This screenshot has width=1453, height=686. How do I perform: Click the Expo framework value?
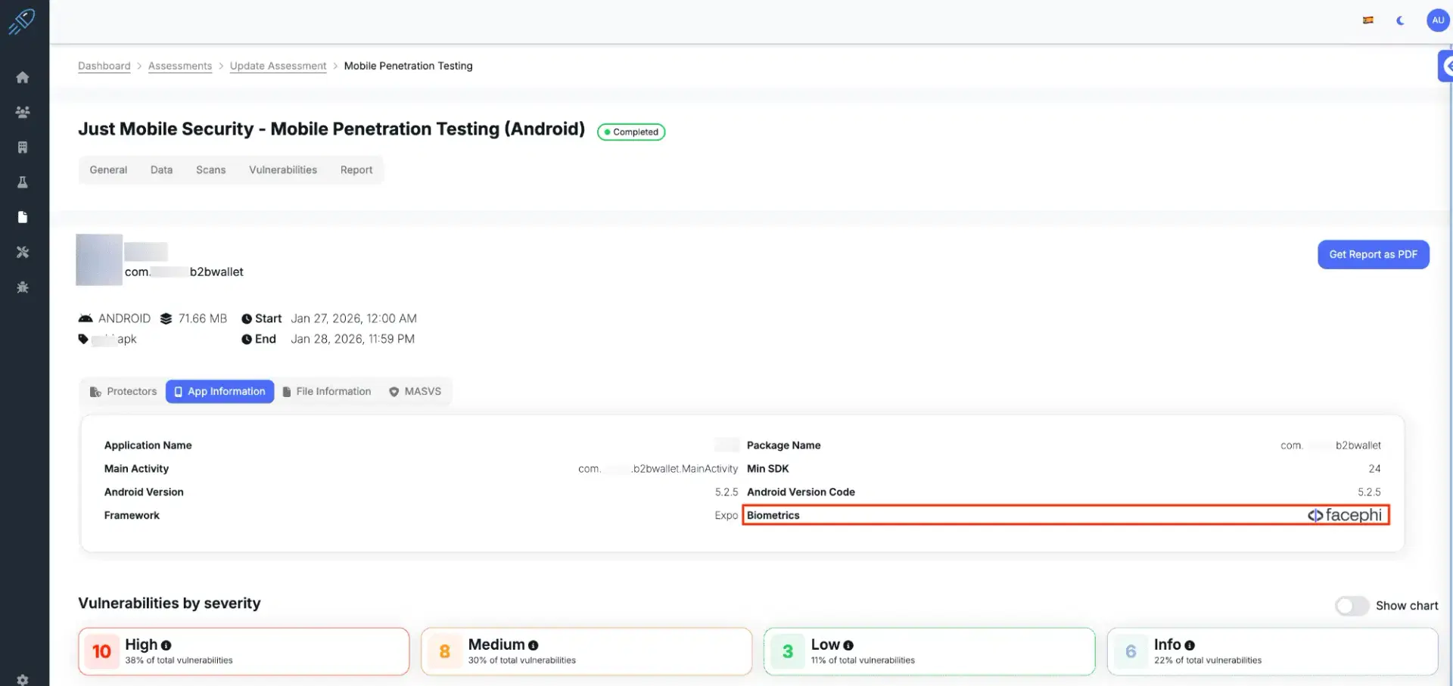[x=726, y=516]
